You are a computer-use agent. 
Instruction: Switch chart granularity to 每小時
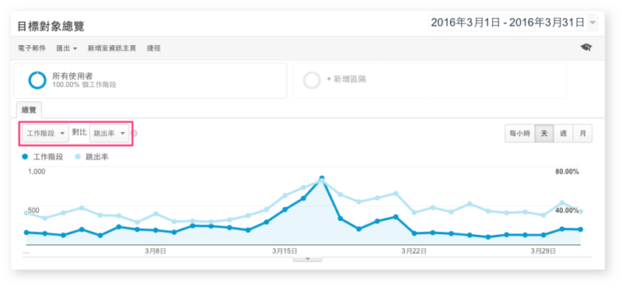(519, 133)
